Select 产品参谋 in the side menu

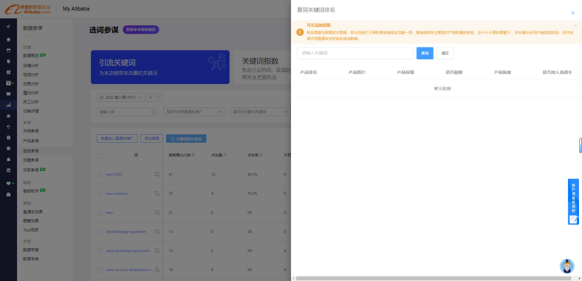pos(31,141)
